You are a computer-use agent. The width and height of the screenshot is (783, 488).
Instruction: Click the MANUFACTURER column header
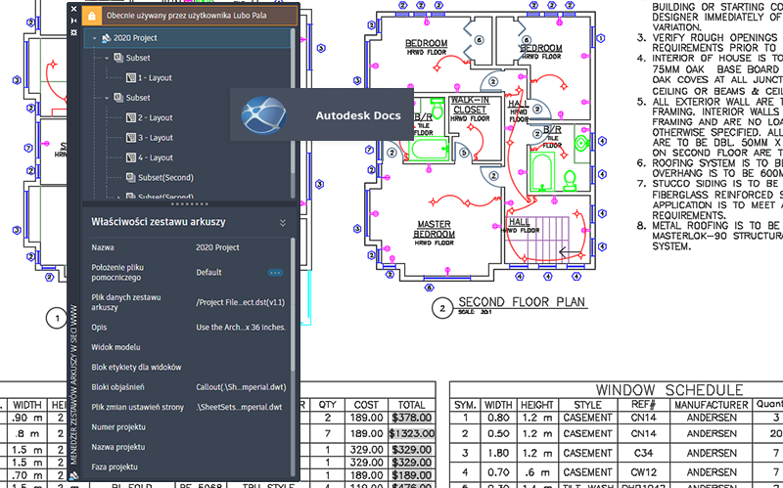click(x=712, y=405)
